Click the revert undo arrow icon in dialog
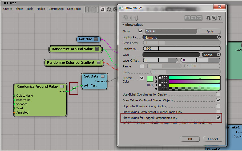This screenshot has width=242, height=151. pyautogui.click(x=208, y=18)
